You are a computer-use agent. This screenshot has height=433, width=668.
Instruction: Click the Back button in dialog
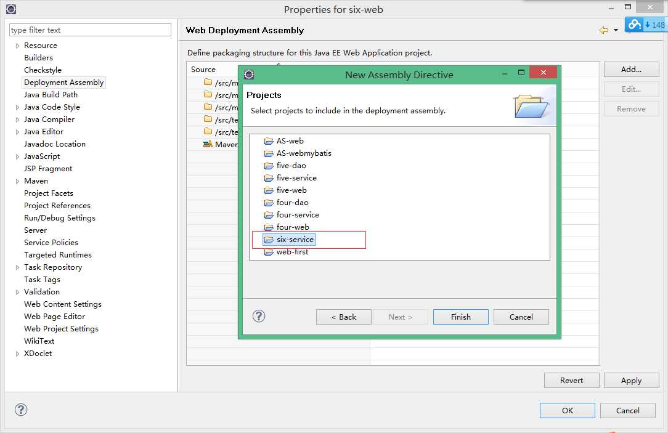[344, 317]
